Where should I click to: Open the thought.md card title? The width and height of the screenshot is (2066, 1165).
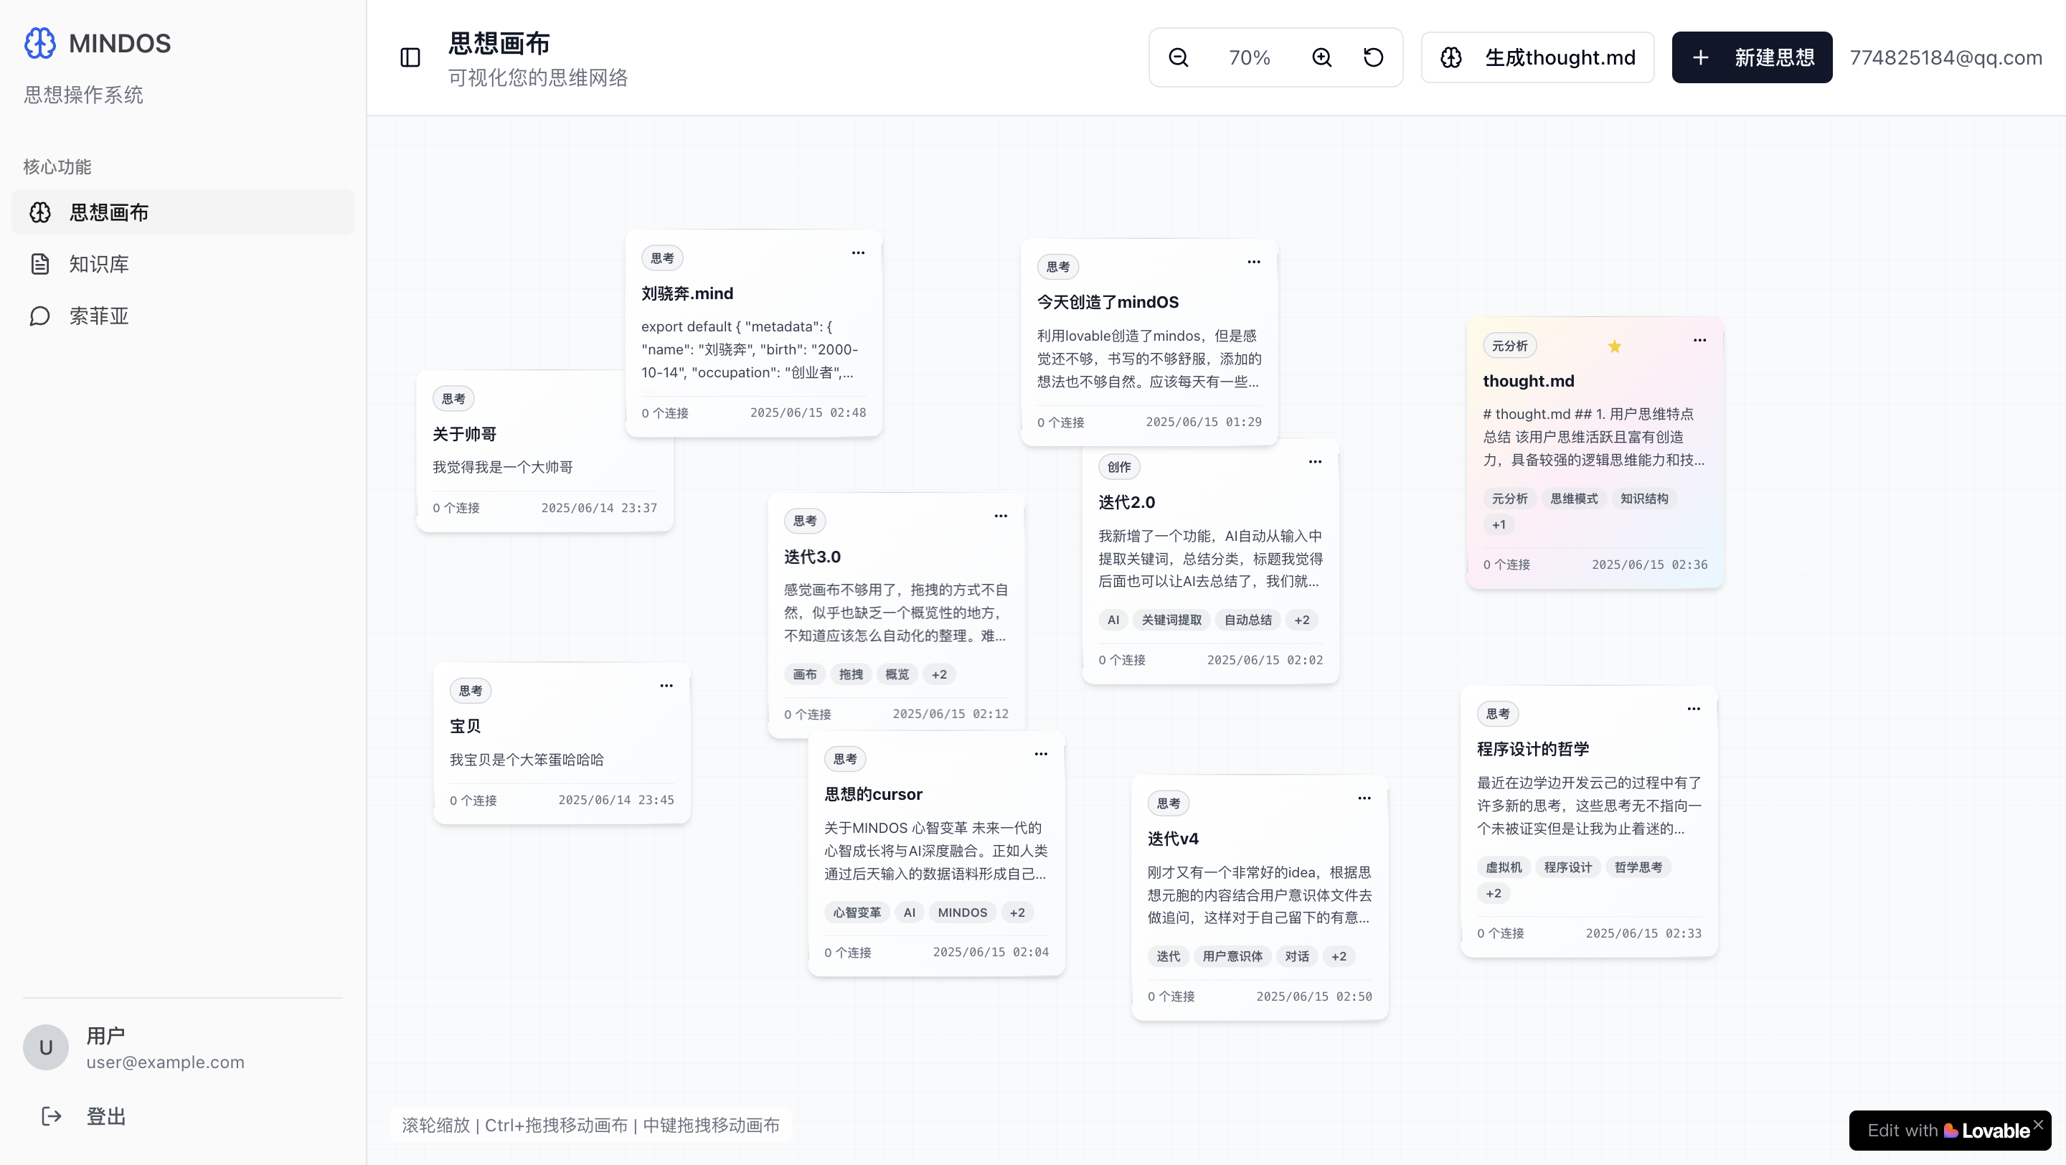pyautogui.click(x=1529, y=381)
